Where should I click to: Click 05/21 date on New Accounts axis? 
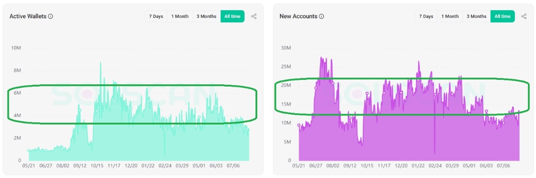pos(298,166)
